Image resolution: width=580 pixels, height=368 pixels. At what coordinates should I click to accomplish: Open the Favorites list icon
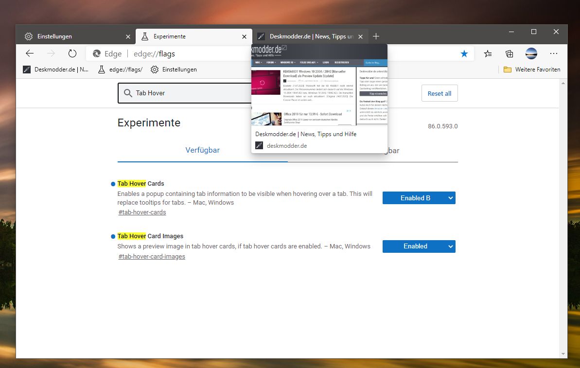pos(488,54)
